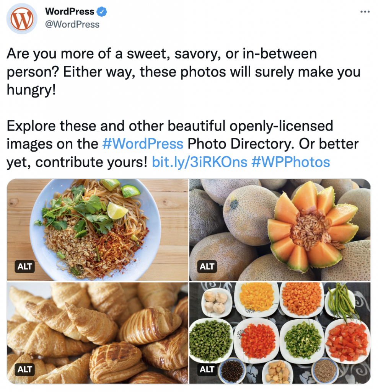
Task: Open the #WPPhotos hashtag
Action: pyautogui.click(x=290, y=162)
